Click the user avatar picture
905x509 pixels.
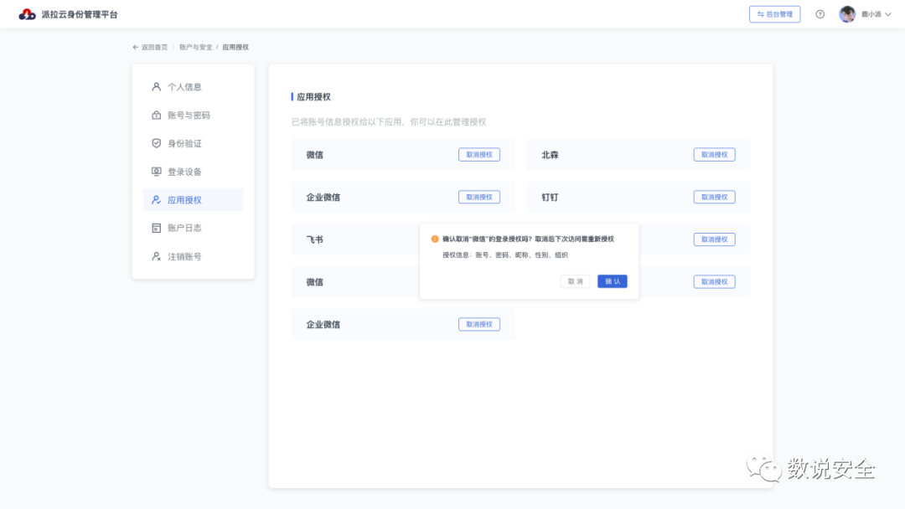(846, 14)
